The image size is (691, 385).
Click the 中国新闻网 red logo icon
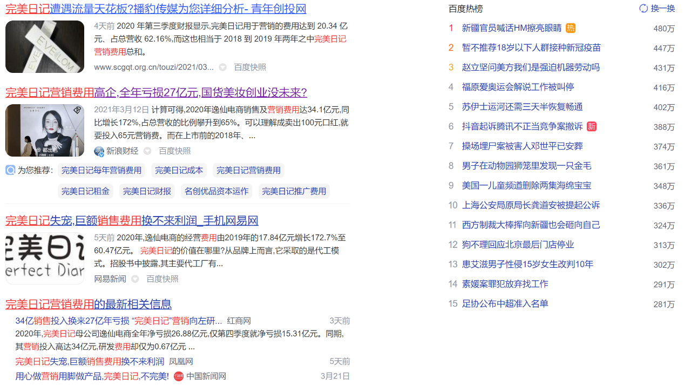click(x=179, y=376)
